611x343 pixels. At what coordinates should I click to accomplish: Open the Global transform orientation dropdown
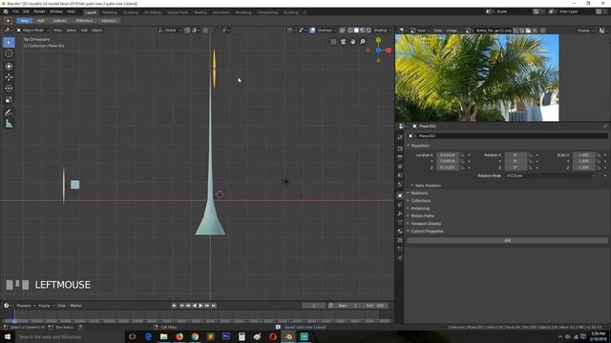coord(170,30)
